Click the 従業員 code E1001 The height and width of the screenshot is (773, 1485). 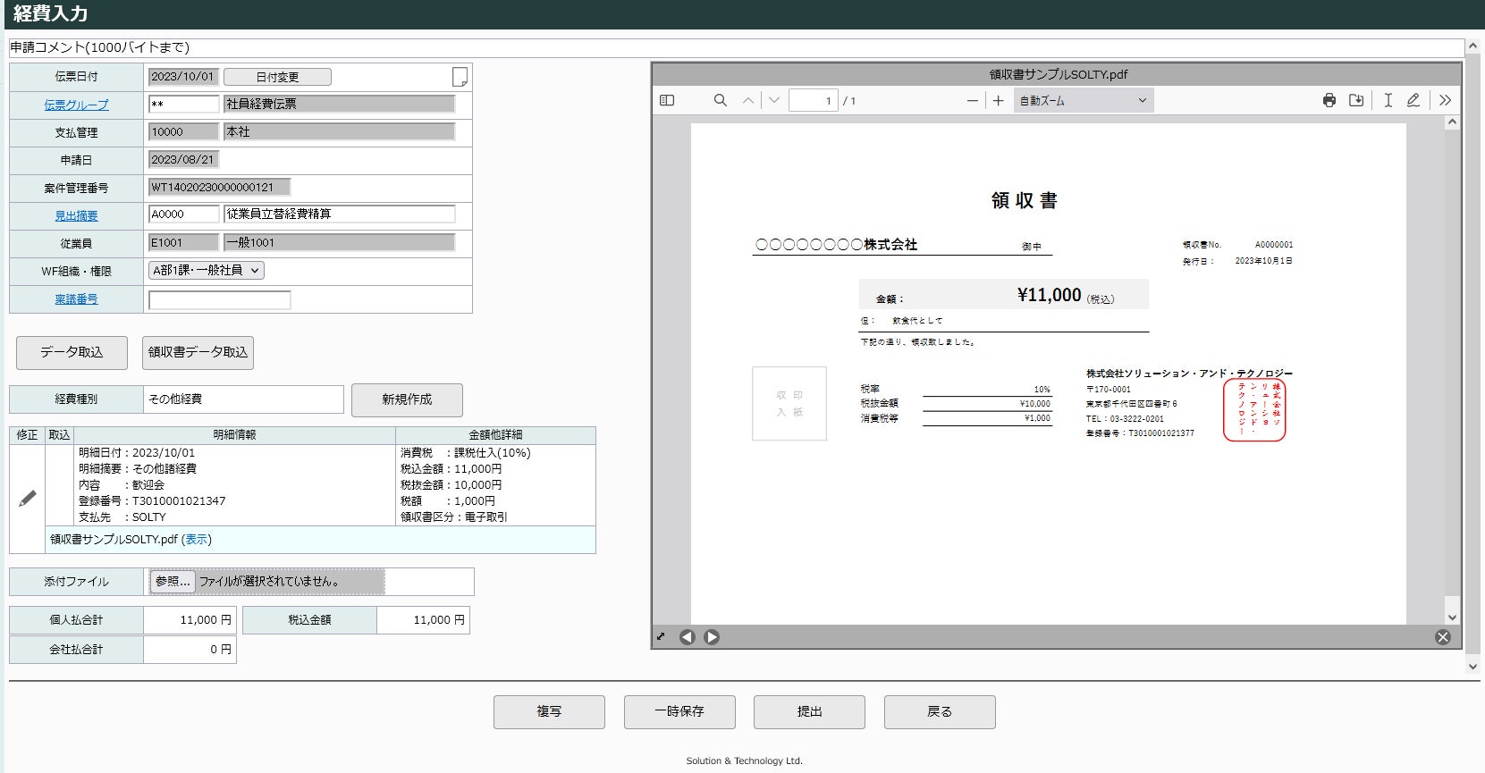pyautogui.click(x=183, y=242)
